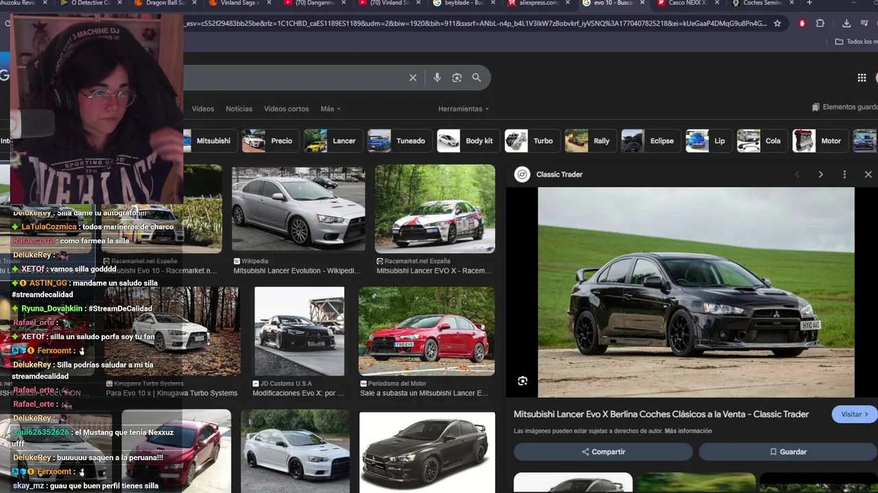Click the Modificaciones Evo X caption link

[298, 393]
